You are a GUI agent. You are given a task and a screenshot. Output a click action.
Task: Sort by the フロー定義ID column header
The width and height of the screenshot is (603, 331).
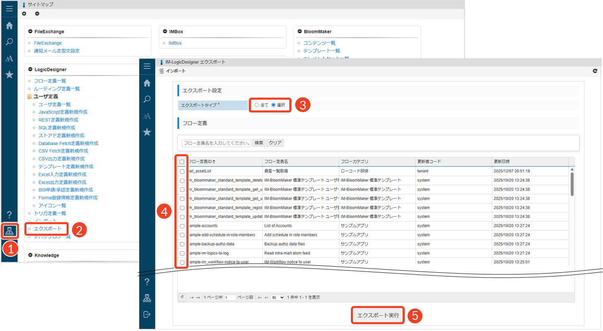click(x=202, y=161)
